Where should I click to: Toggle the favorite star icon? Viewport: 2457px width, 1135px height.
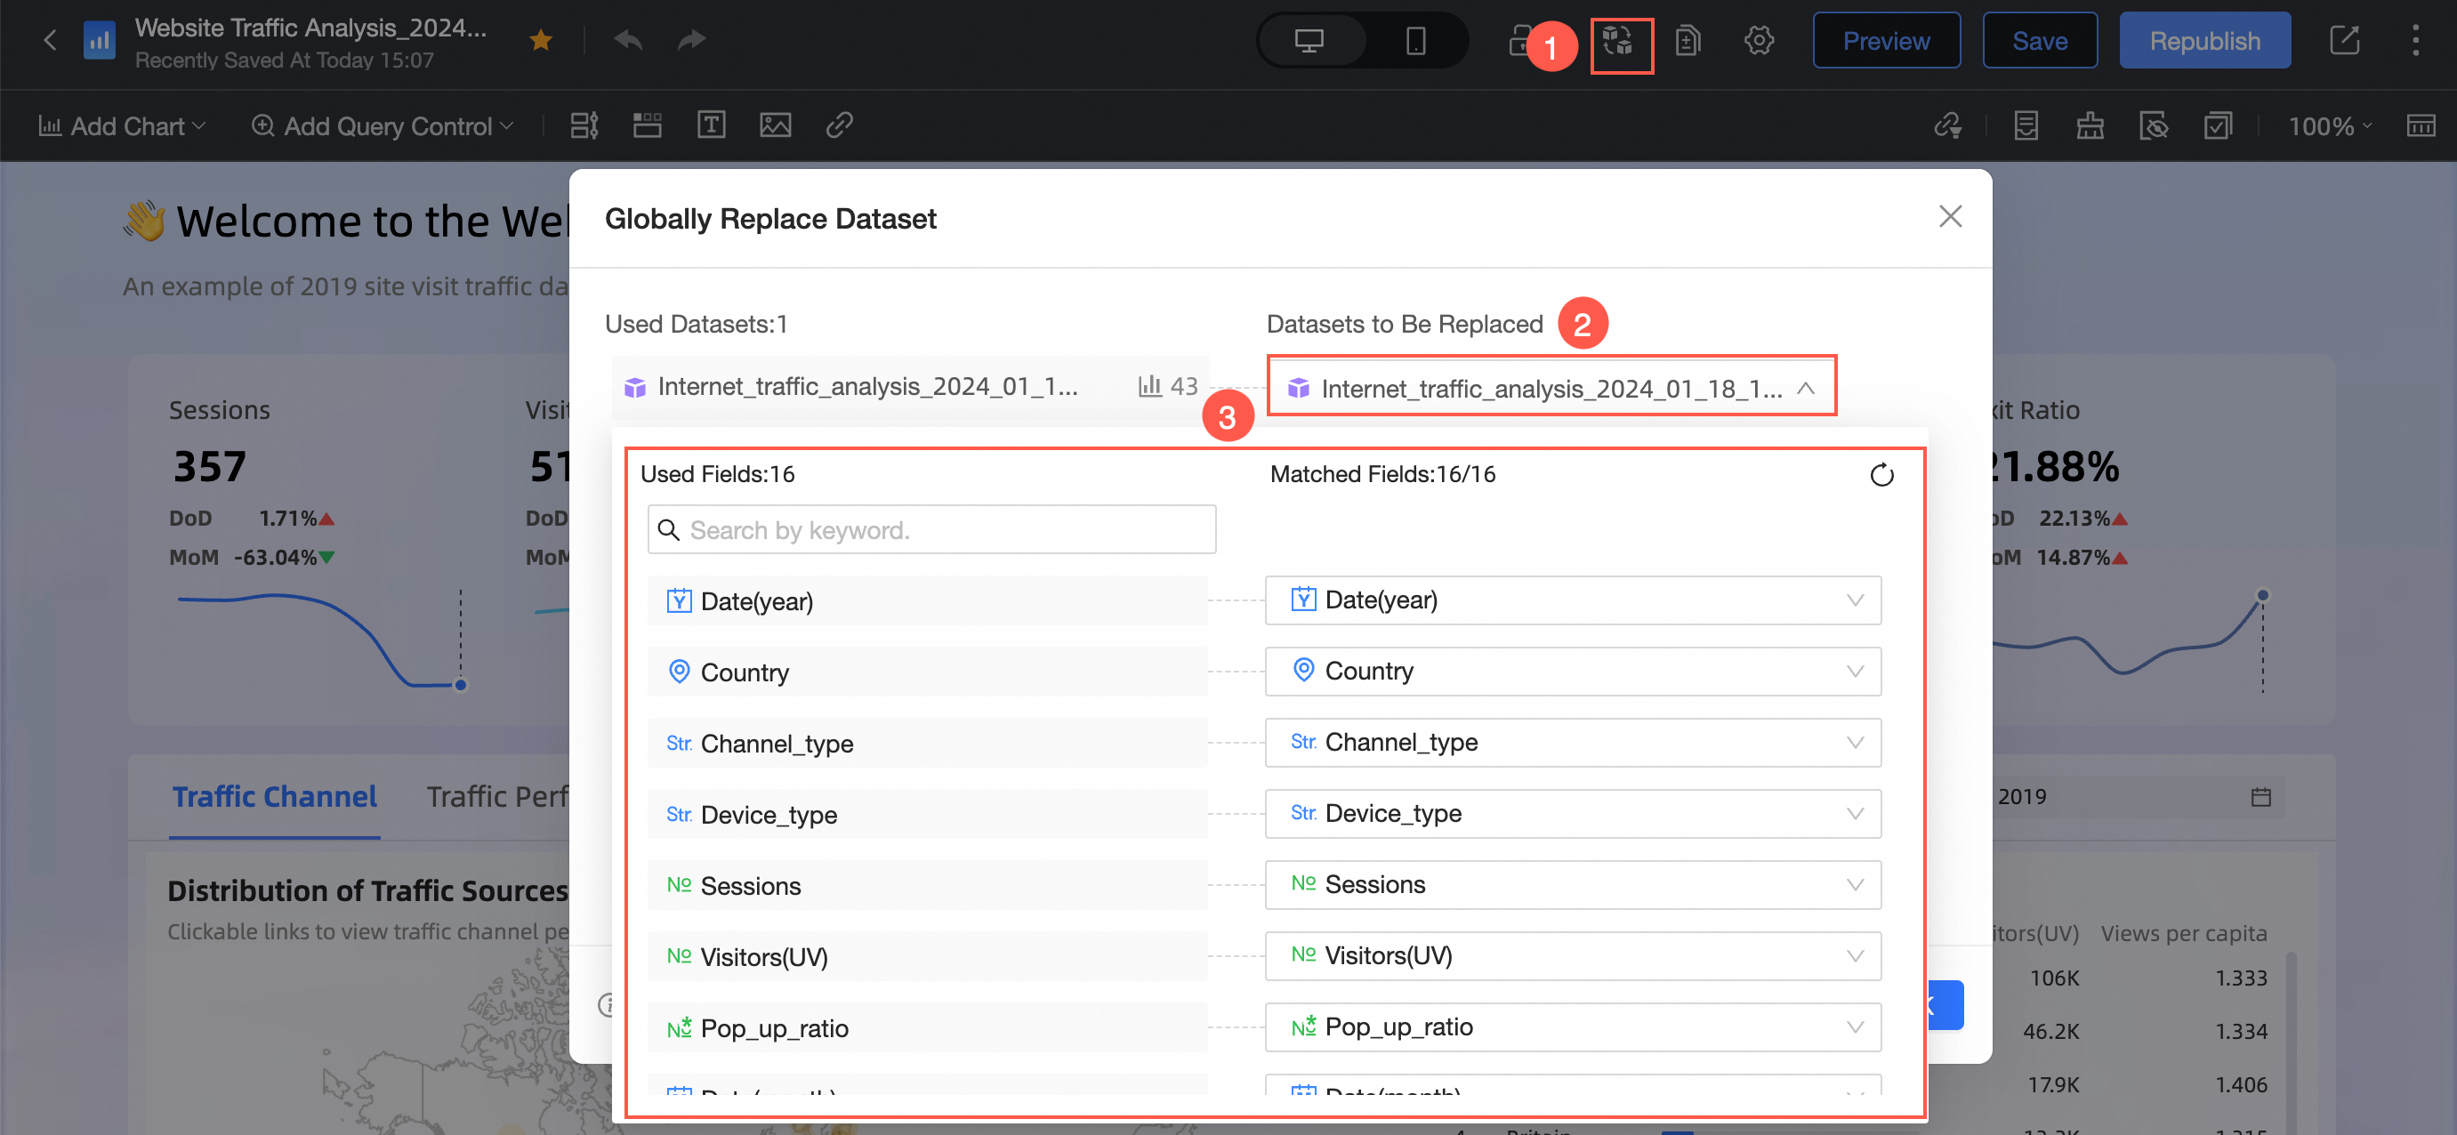pos(541,40)
